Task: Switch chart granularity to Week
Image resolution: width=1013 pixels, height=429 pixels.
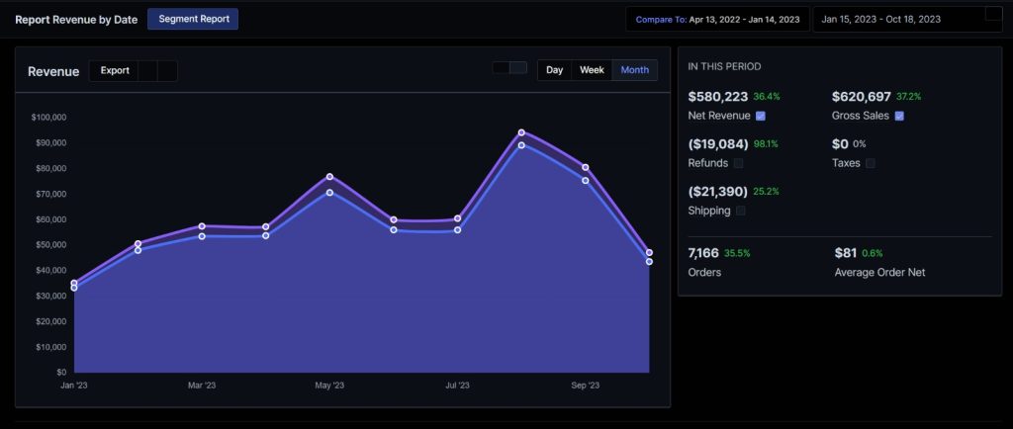Action: [x=592, y=70]
